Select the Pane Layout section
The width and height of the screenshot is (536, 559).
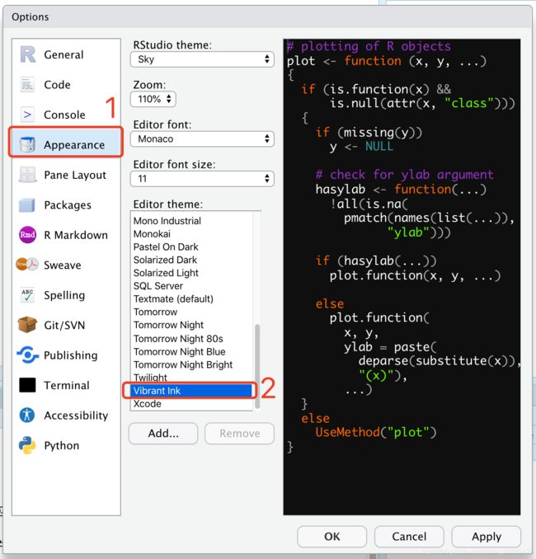(x=66, y=175)
